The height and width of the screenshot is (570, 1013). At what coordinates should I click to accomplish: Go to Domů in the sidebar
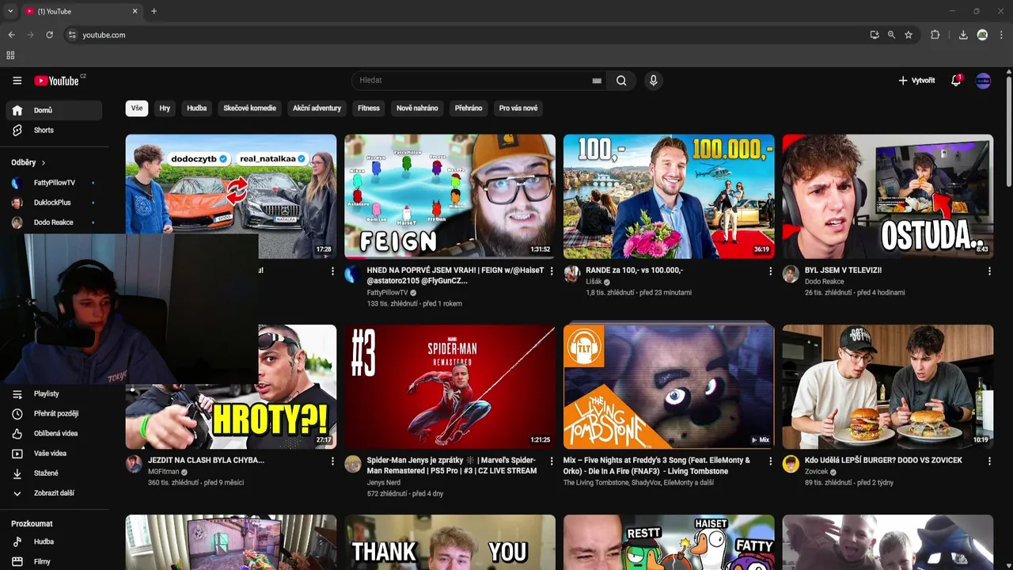click(x=54, y=110)
